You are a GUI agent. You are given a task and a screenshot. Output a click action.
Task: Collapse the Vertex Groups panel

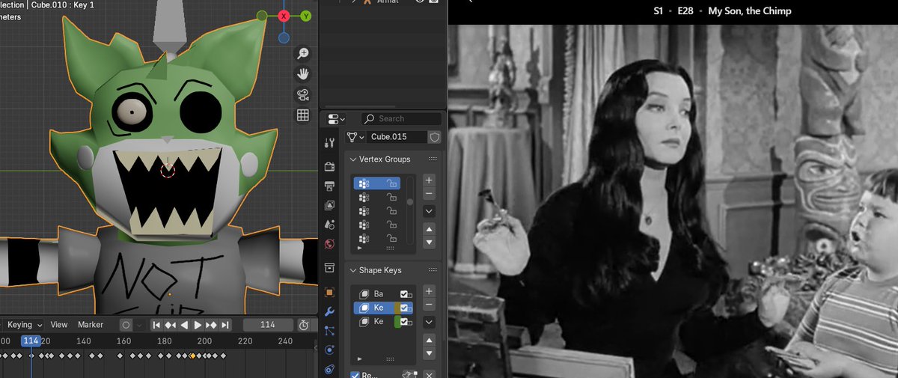click(x=354, y=159)
